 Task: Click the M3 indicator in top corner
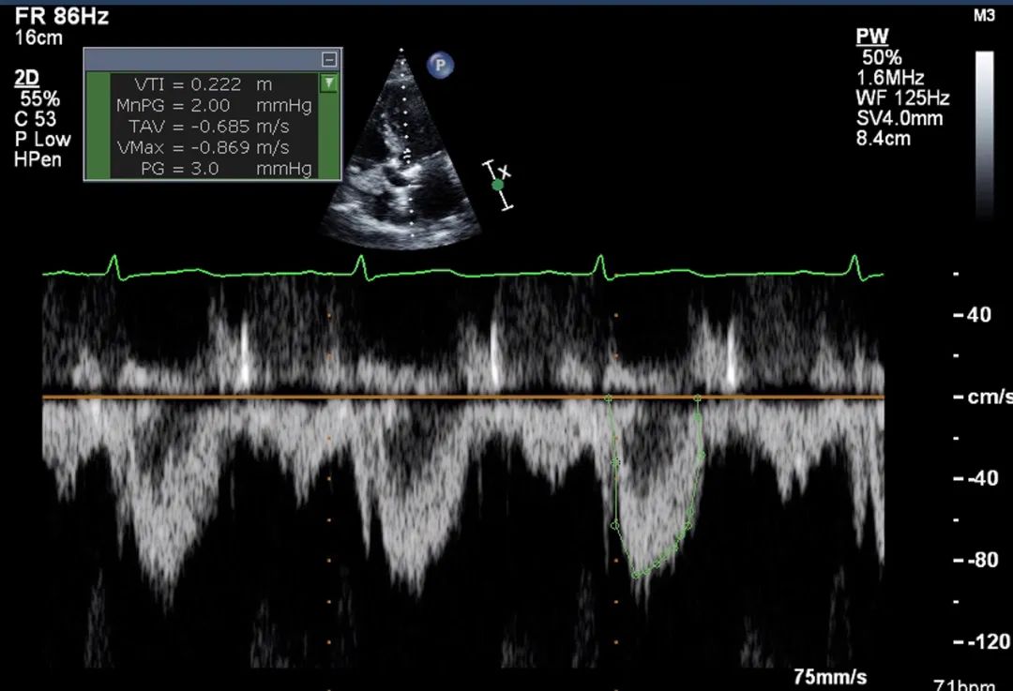[x=983, y=16]
